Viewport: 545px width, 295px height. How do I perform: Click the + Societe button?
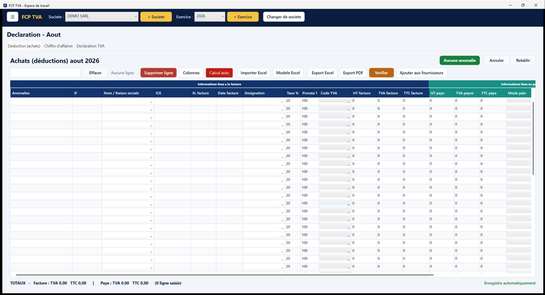tap(156, 17)
